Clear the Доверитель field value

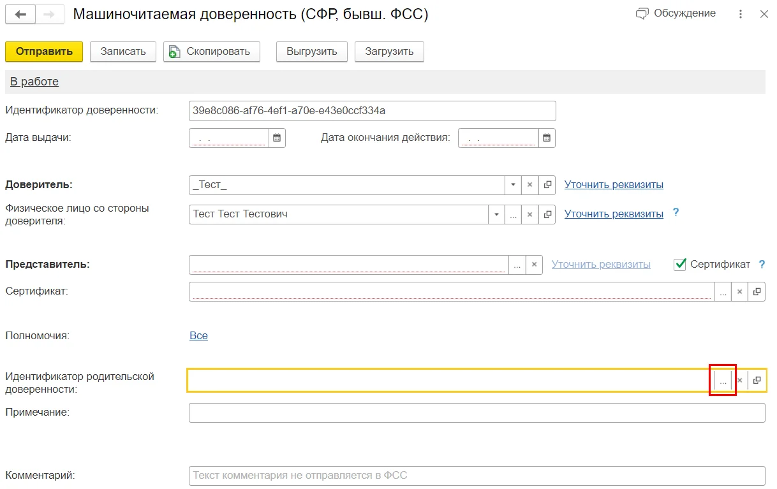[x=530, y=185]
